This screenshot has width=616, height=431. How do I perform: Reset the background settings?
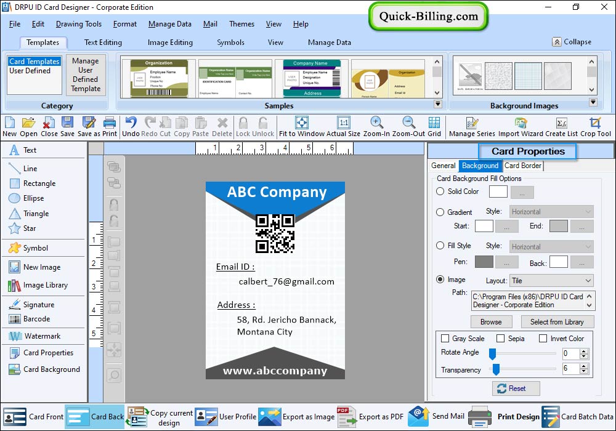516,389
